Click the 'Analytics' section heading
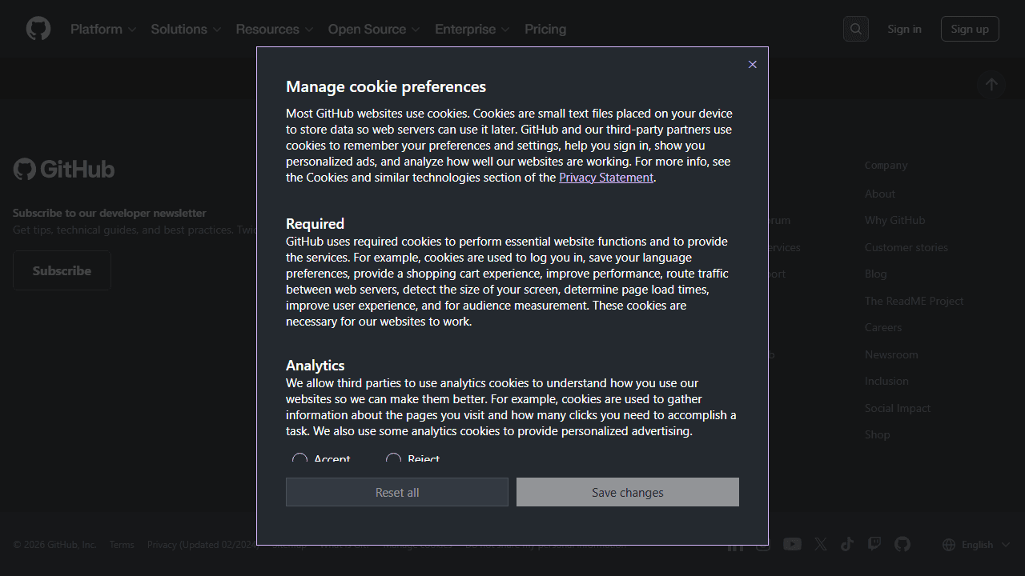 [x=316, y=366]
